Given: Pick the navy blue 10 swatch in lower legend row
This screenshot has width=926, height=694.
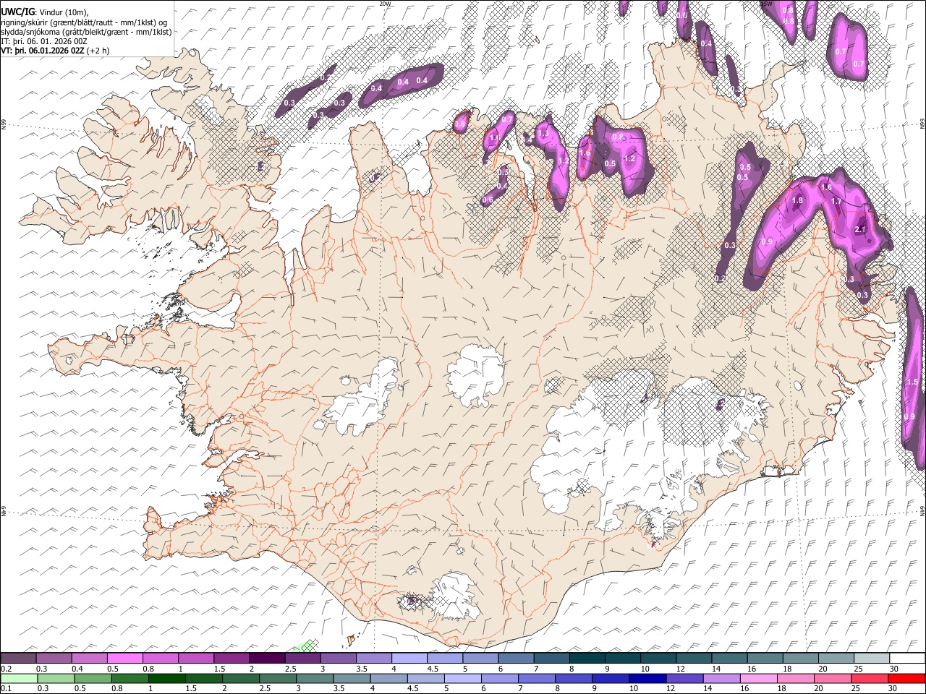Looking at the screenshot, I should point(647,678).
